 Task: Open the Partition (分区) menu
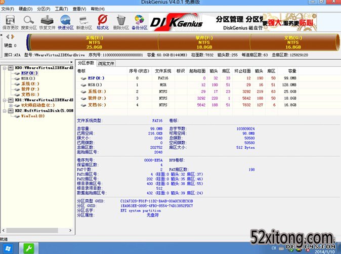click(x=44, y=9)
